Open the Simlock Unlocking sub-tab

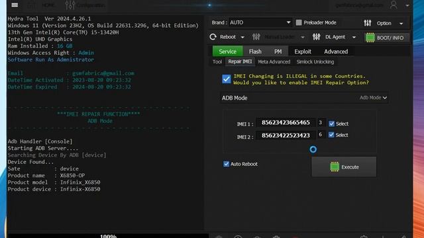tap(315, 61)
